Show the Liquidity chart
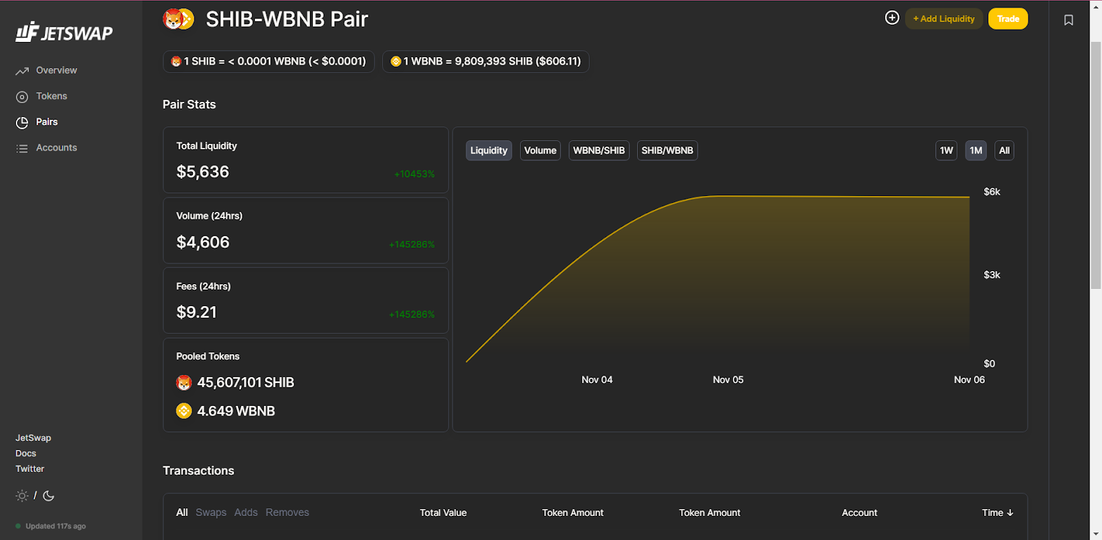 coord(489,151)
